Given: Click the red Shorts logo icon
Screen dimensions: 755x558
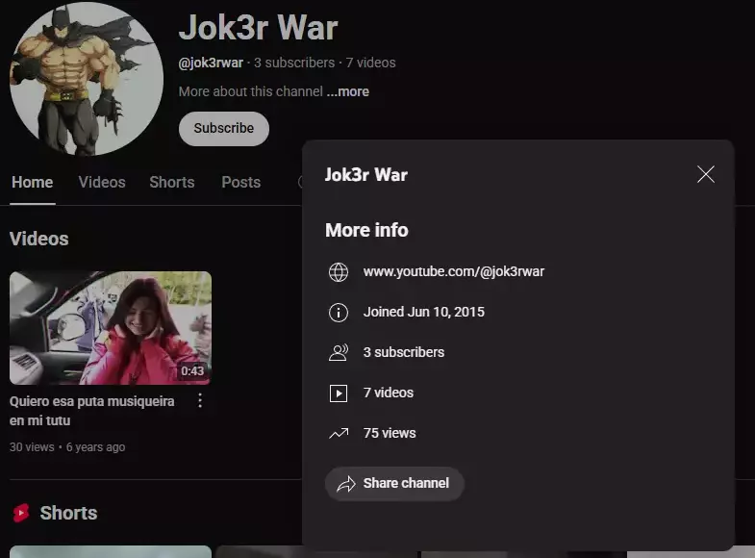Looking at the screenshot, I should tap(21, 513).
